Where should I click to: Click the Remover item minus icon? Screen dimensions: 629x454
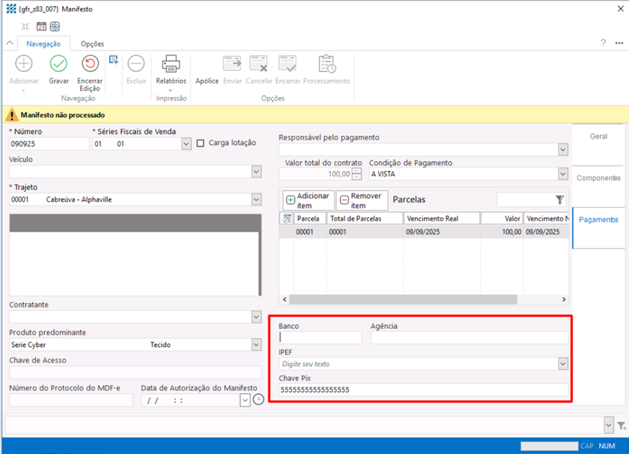(344, 201)
